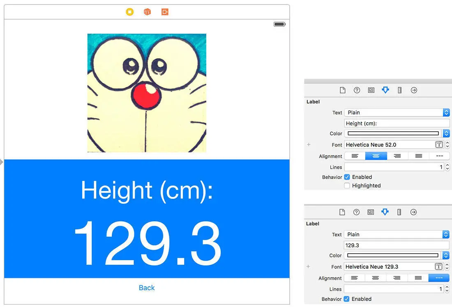Screen dimensions: 452x307
Task: Open Connections inspector arrow icon in upper panel
Action: coord(414,90)
